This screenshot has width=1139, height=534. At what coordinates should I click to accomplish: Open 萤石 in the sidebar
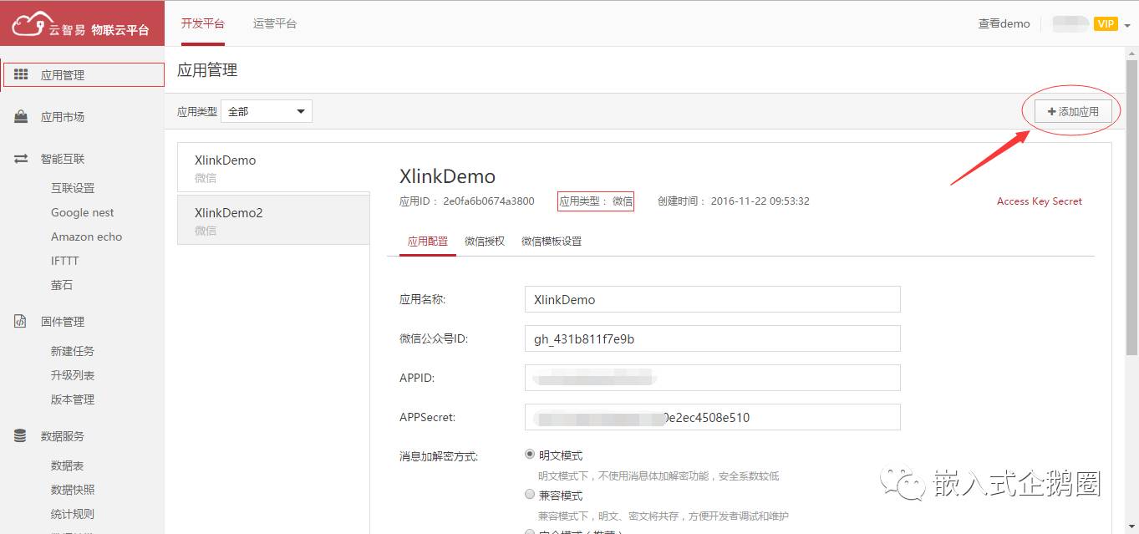[62, 285]
